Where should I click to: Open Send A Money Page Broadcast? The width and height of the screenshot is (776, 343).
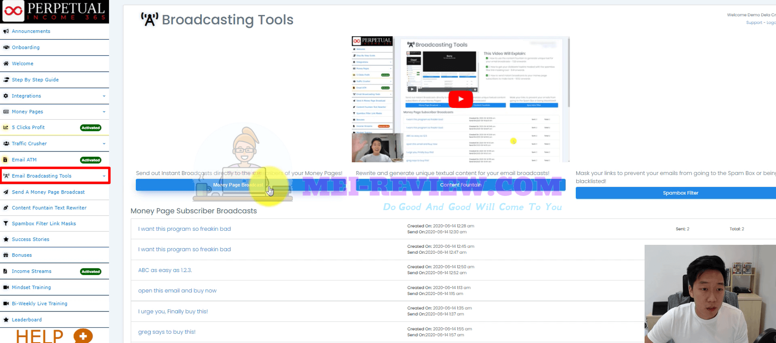[48, 192]
